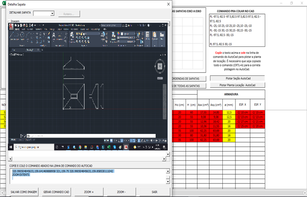The width and height of the screenshot is (307, 197).
Task: Click the Plotar Seção AutoCad button
Action: pos(238,78)
